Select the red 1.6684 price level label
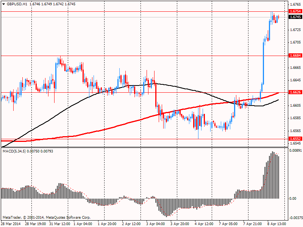This screenshot has height=227, width=303. [295, 56]
